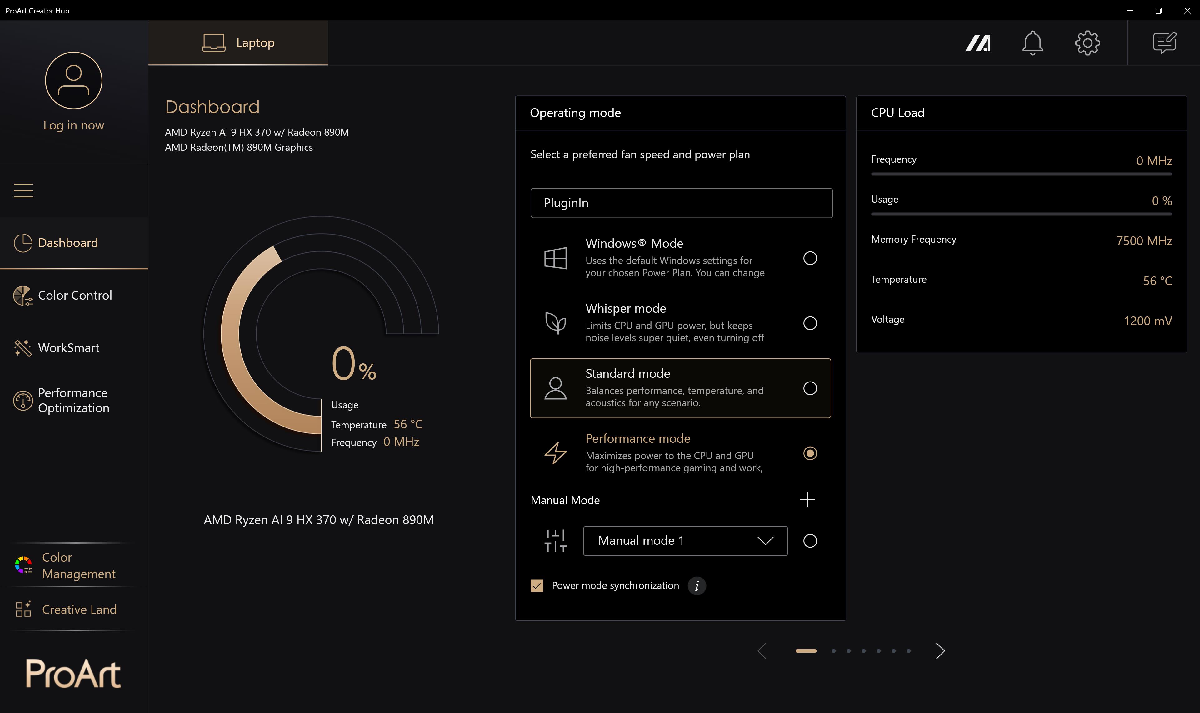The image size is (1200, 713).
Task: Open the Color Control menu item
Action: (74, 295)
